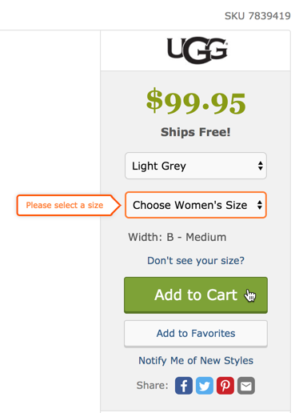Click the $99.95 price text

click(x=196, y=102)
